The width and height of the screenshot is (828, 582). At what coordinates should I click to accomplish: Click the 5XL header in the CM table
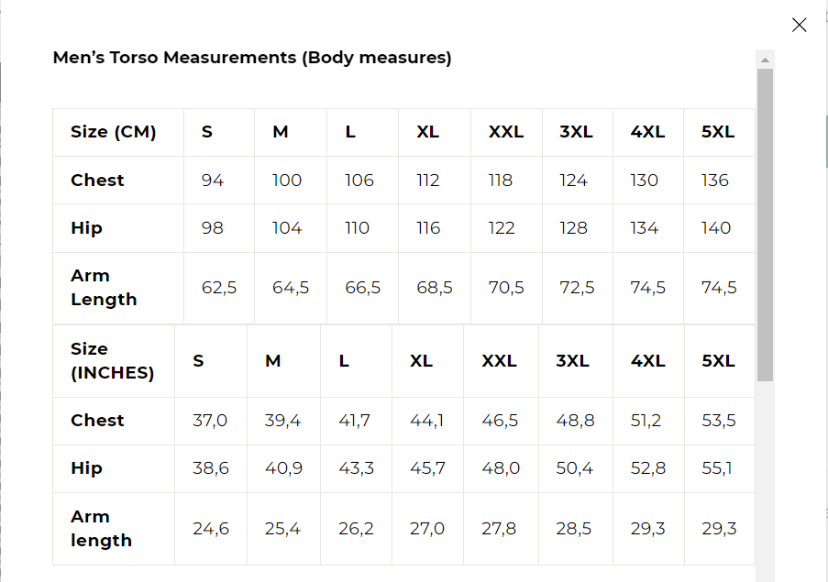click(718, 132)
